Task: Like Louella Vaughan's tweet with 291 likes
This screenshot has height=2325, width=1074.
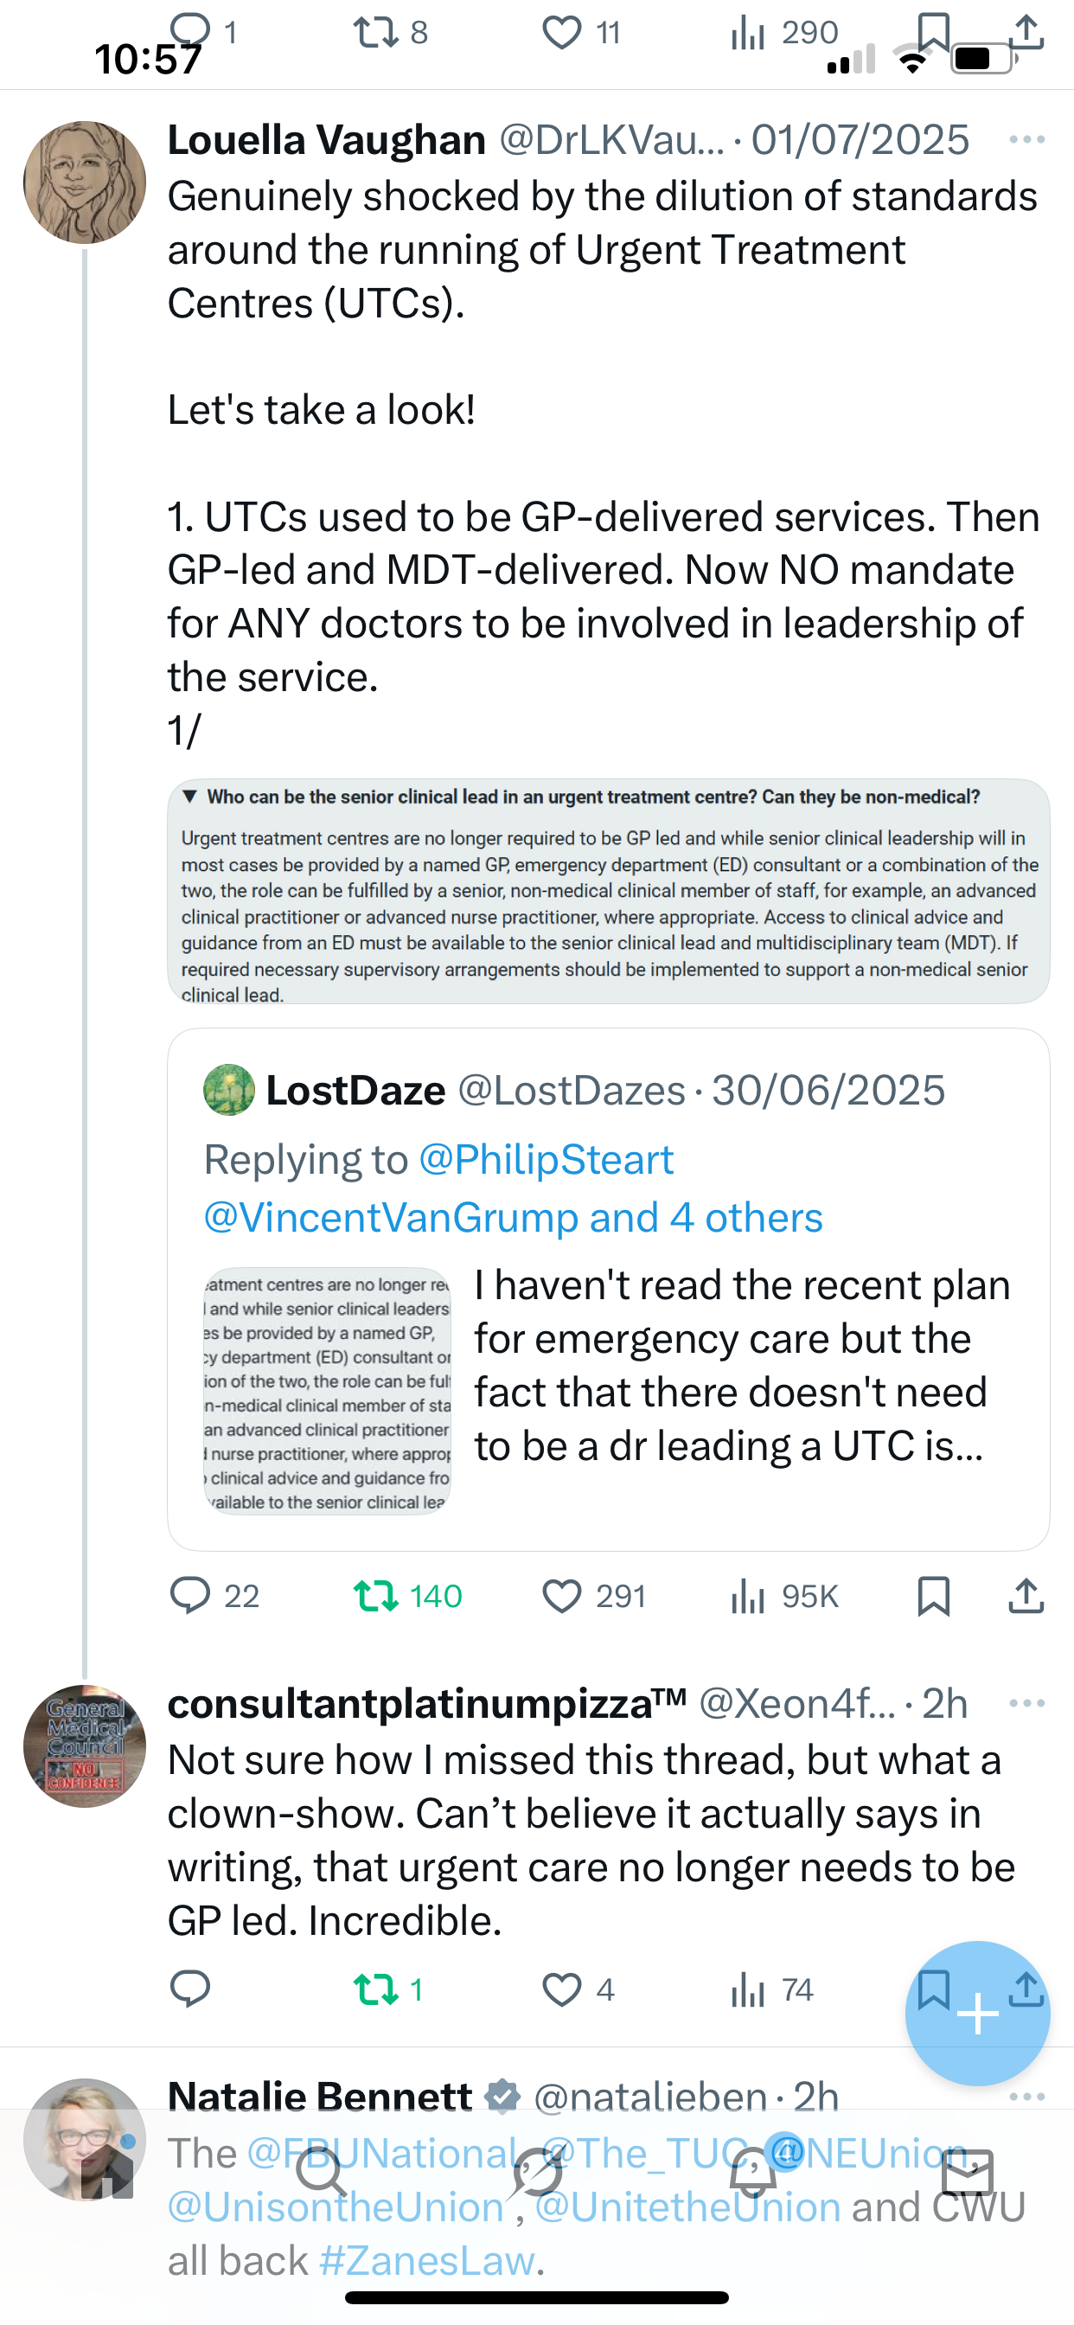Action: pyautogui.click(x=561, y=1596)
